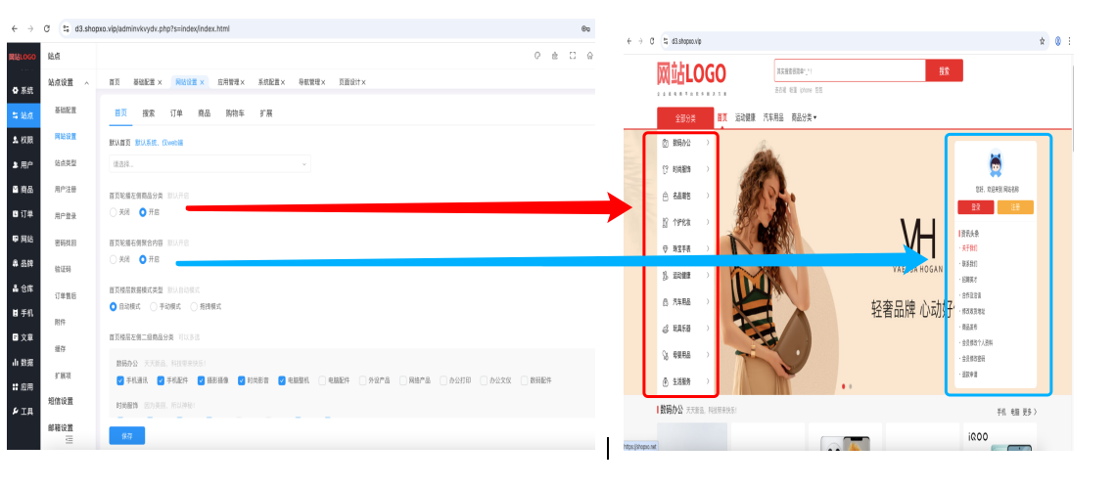The image size is (1116, 487).
Task: Switch to the 扩展 settings tab
Action: [x=265, y=113]
